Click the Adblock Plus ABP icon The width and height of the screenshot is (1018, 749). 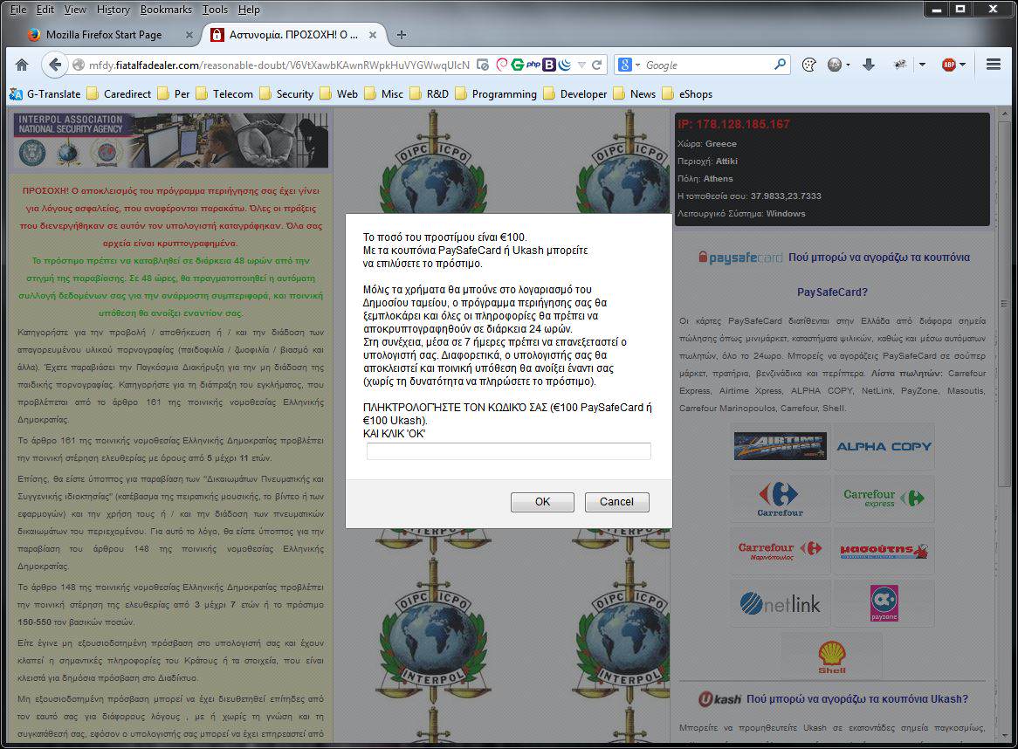click(x=948, y=65)
